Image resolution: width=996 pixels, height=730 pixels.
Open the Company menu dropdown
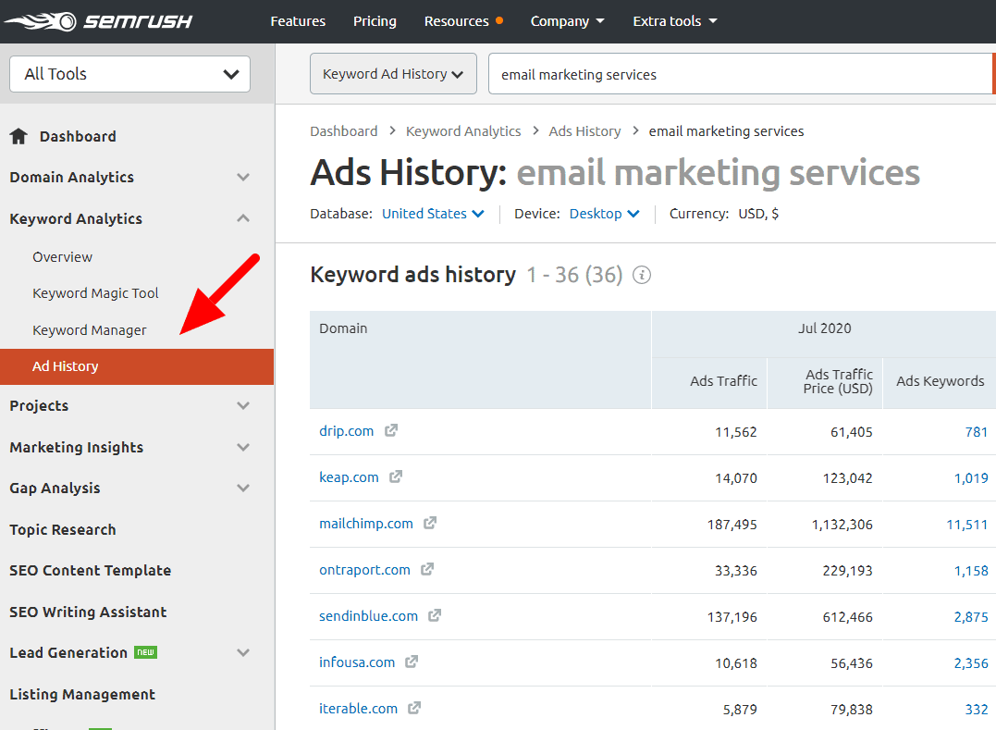click(567, 21)
